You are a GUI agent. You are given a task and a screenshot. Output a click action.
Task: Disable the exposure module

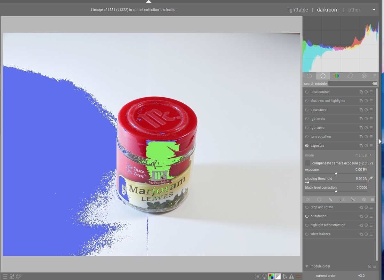[307, 146]
